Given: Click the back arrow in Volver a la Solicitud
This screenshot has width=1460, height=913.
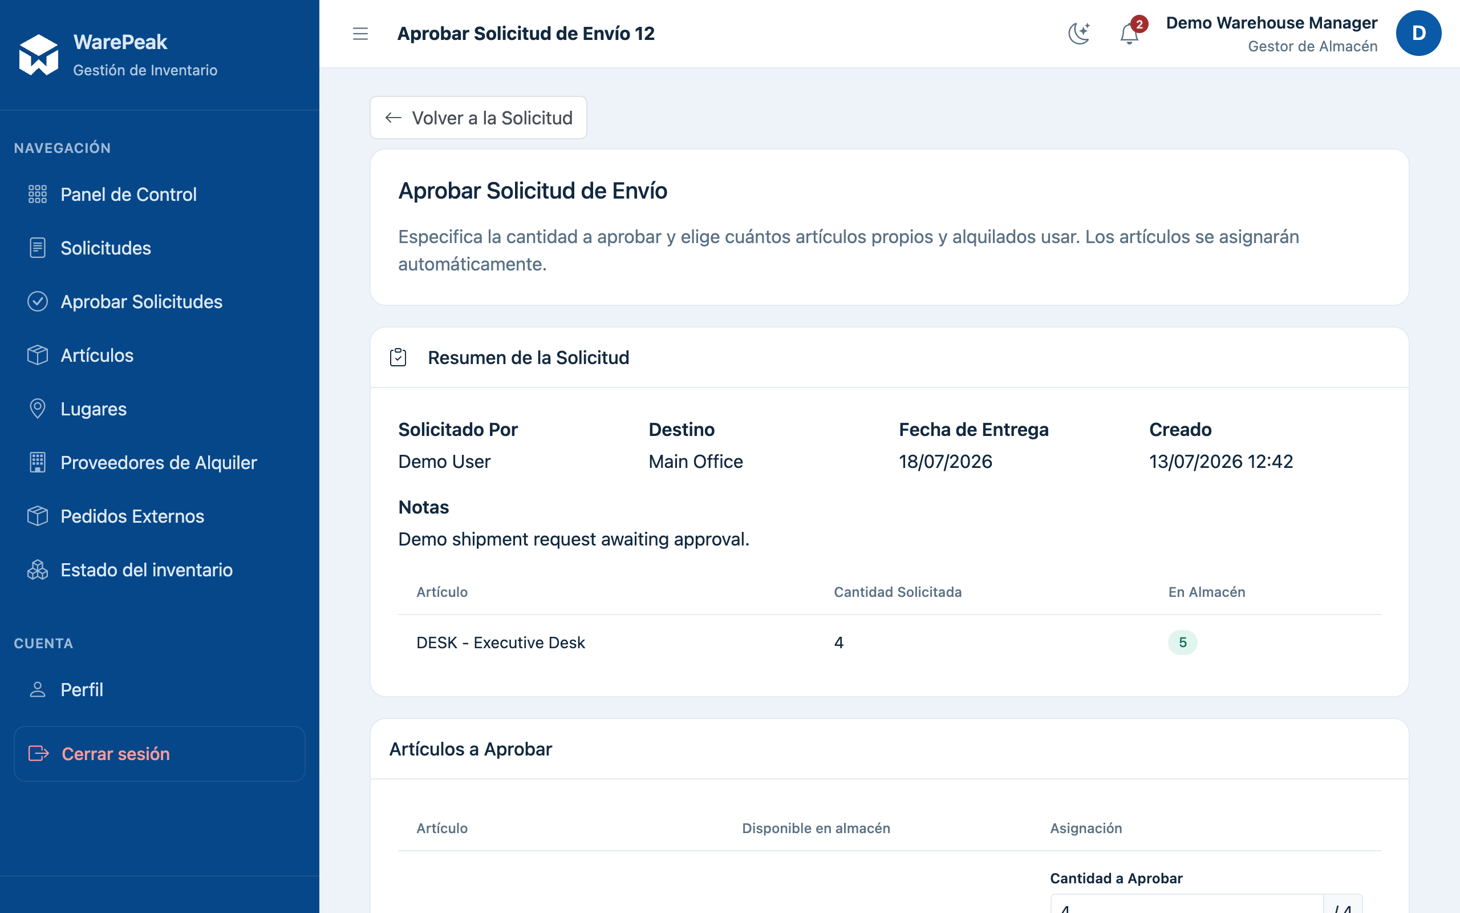Looking at the screenshot, I should point(394,118).
